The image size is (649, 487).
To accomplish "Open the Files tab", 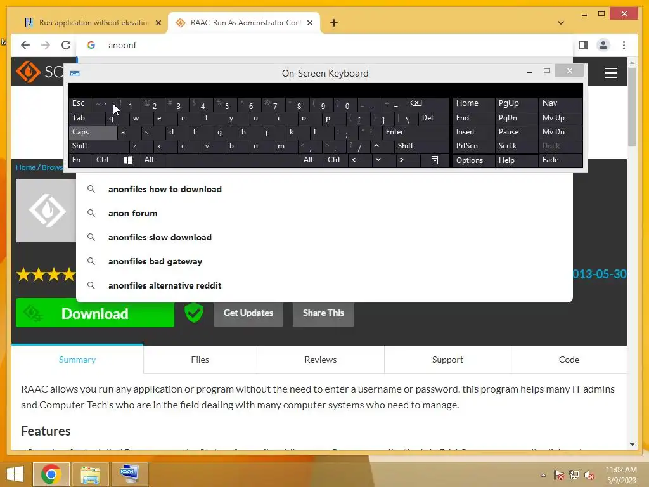I will [x=200, y=360].
